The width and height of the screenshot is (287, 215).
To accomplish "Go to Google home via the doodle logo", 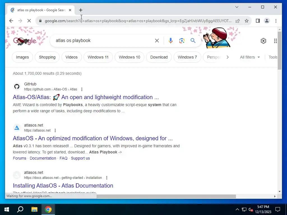I will (25, 41).
